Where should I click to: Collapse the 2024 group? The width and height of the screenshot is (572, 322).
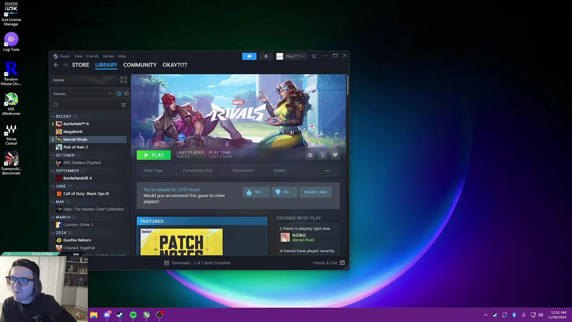point(61,233)
